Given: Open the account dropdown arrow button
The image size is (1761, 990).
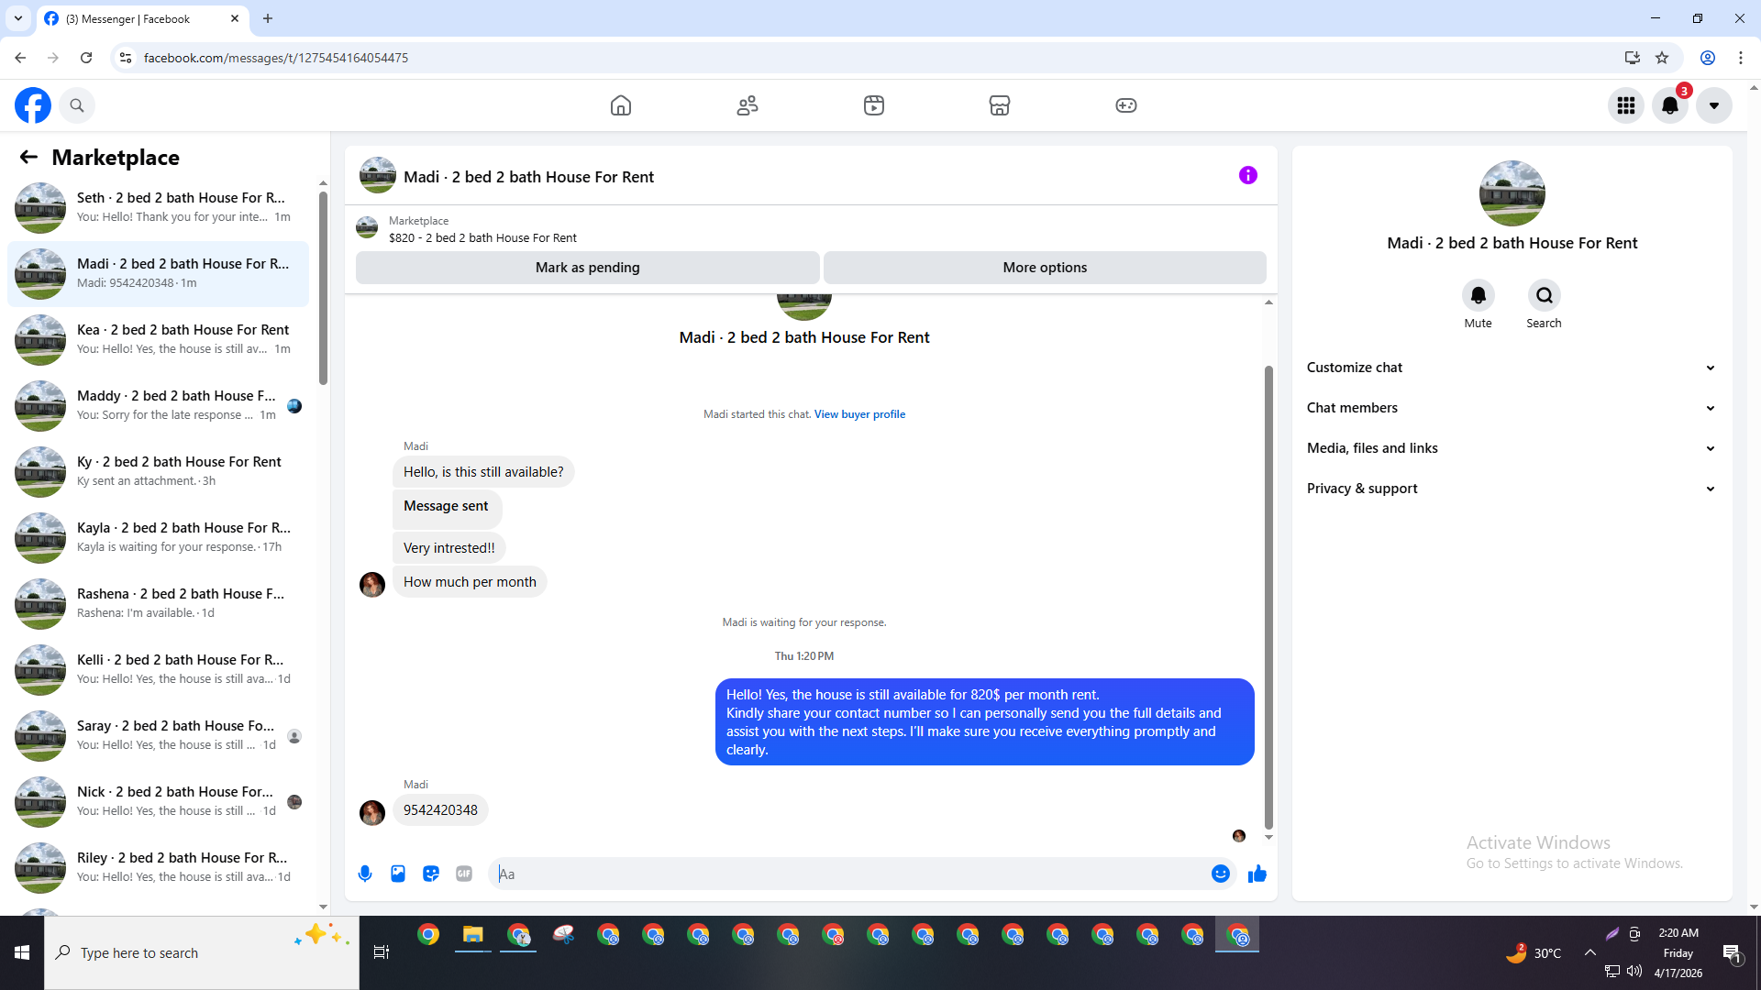Looking at the screenshot, I should pos(1714,105).
